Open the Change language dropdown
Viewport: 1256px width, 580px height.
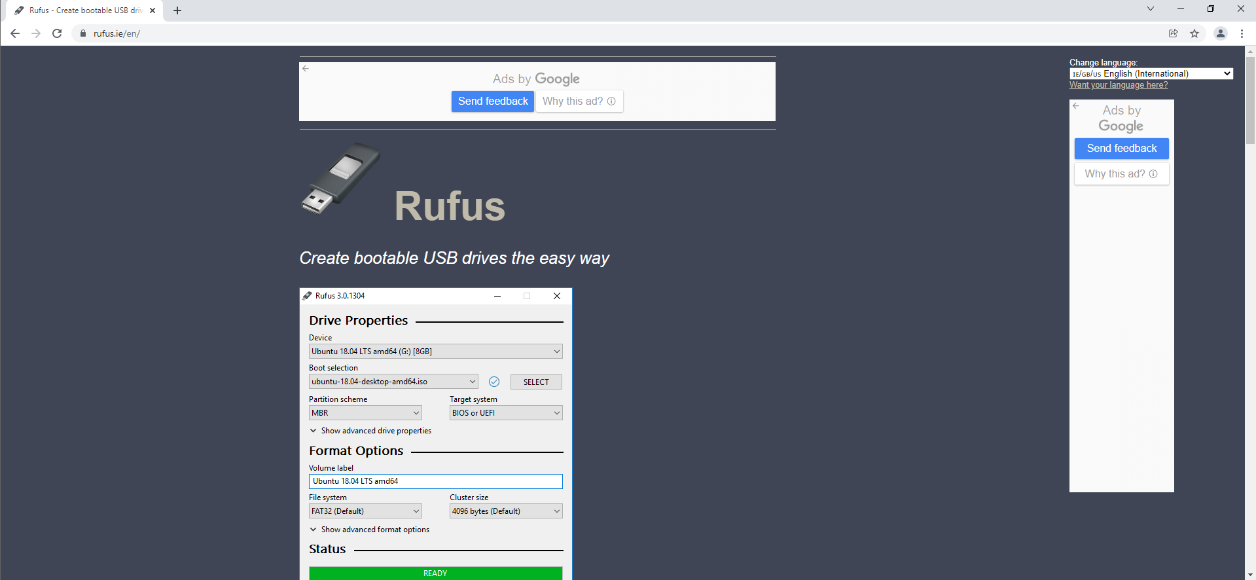pos(1151,74)
